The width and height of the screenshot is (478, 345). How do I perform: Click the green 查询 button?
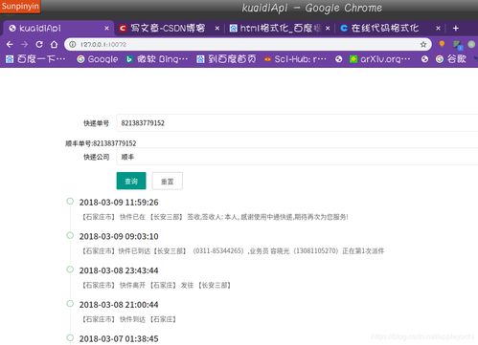tap(131, 181)
